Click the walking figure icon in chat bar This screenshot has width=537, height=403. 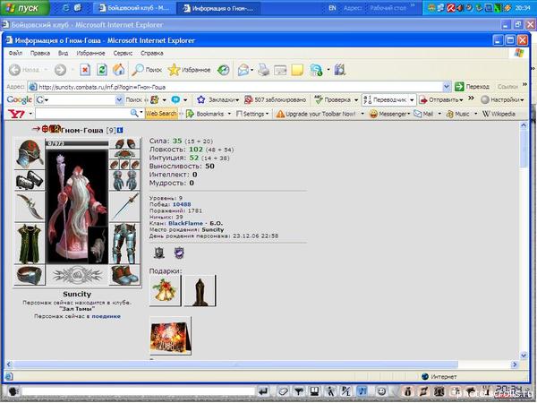tap(330, 391)
